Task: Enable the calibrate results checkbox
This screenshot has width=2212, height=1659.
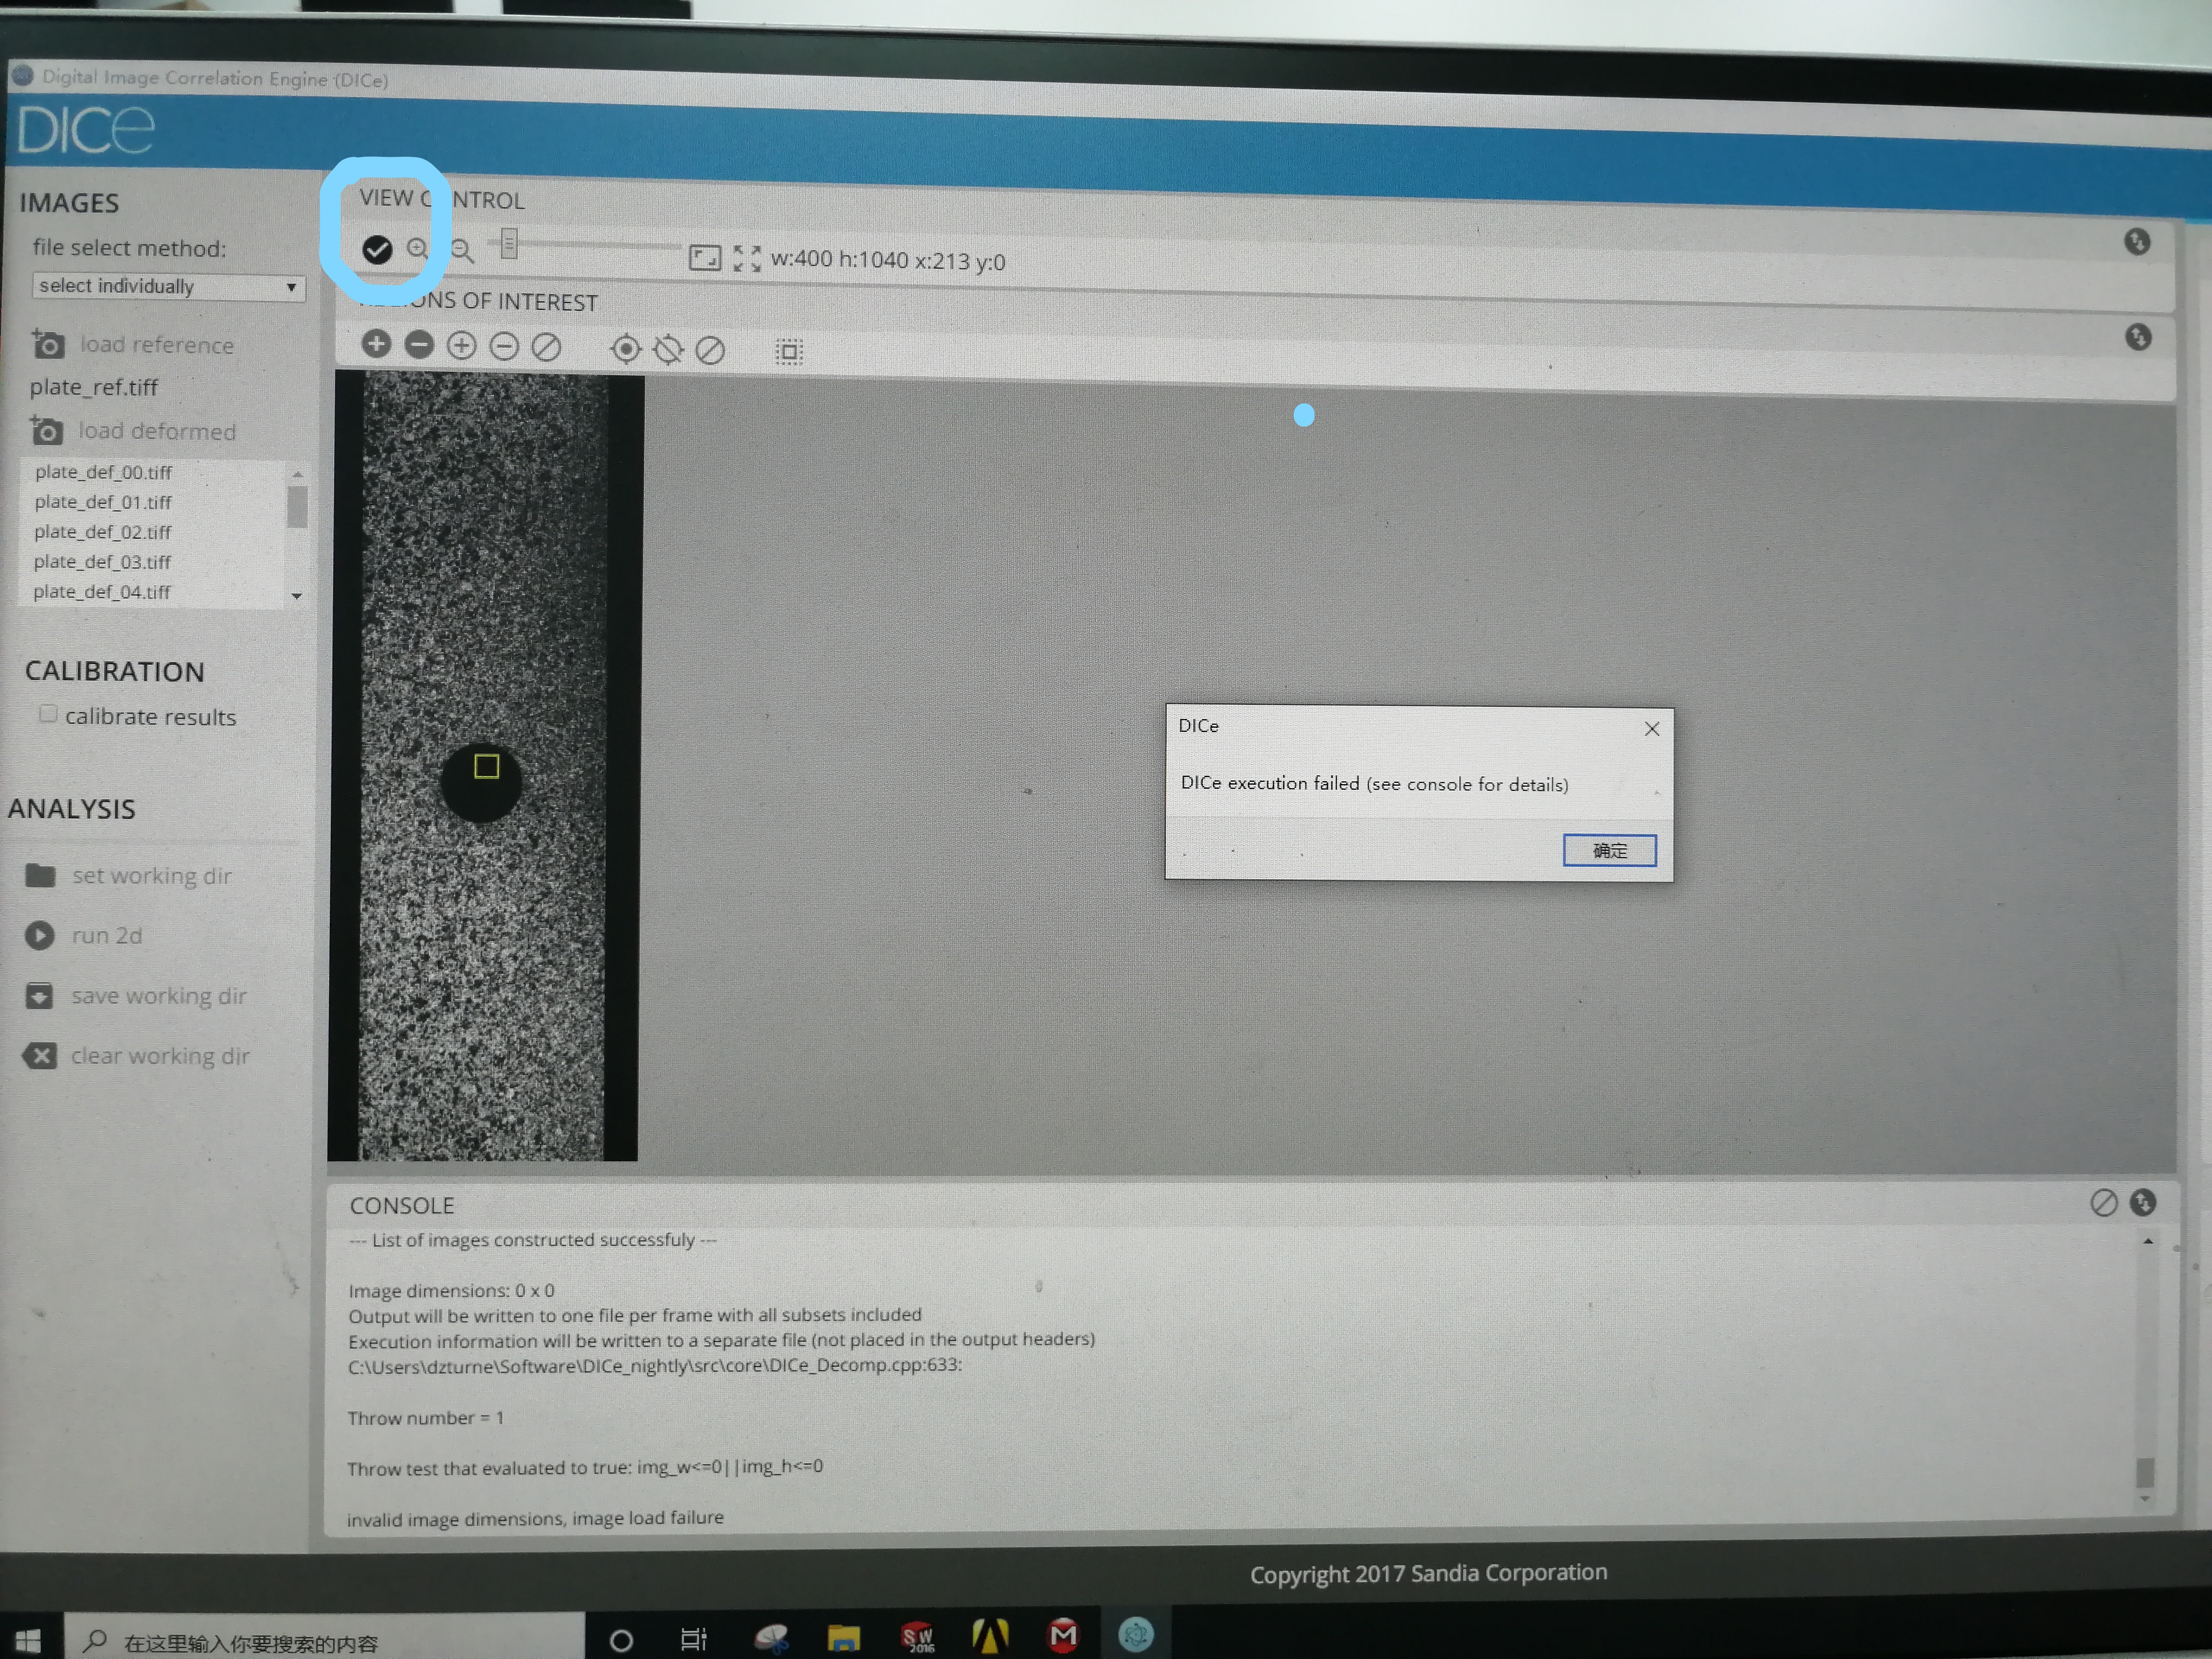Action: pyautogui.click(x=48, y=714)
